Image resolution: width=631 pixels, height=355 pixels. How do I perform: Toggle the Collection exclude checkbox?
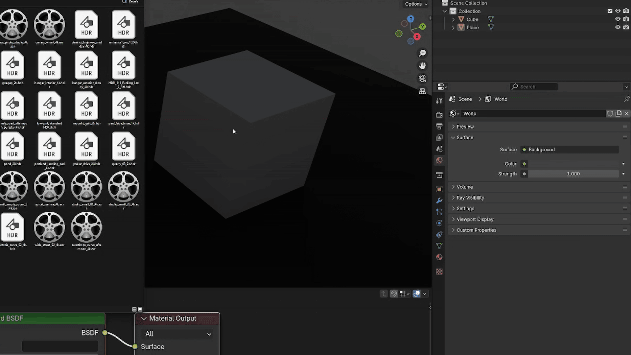point(610,11)
